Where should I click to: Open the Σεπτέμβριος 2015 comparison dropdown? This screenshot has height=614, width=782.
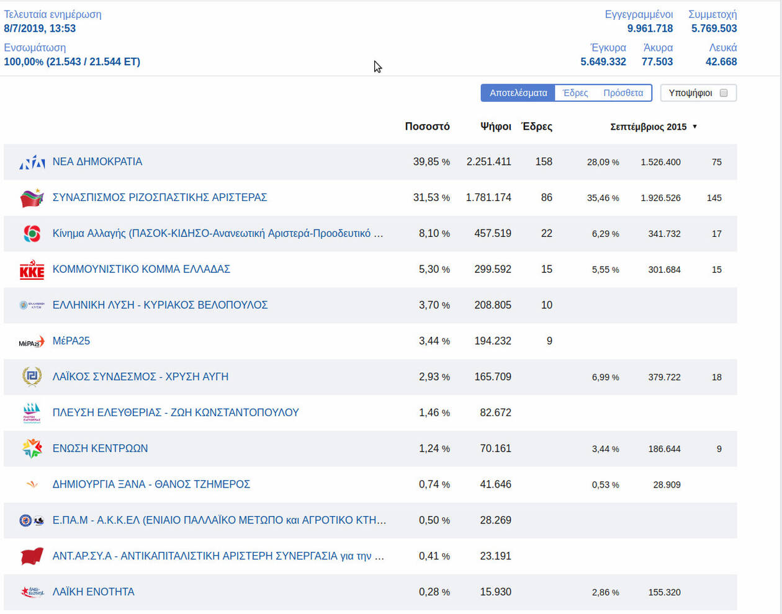tap(654, 127)
